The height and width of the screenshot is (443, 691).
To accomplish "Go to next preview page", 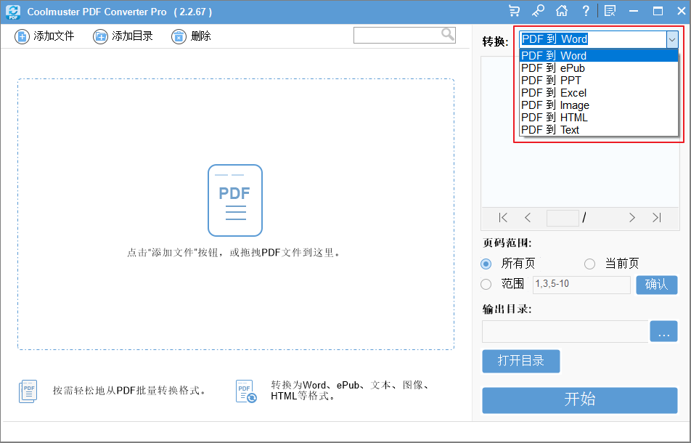I will tap(632, 218).
